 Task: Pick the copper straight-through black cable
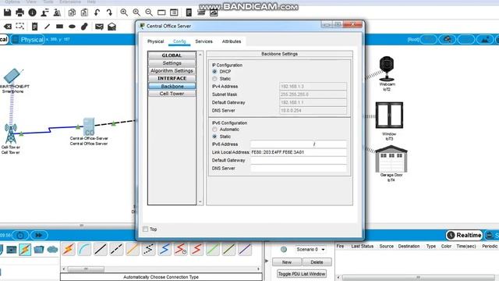pyautogui.click(x=101, y=249)
